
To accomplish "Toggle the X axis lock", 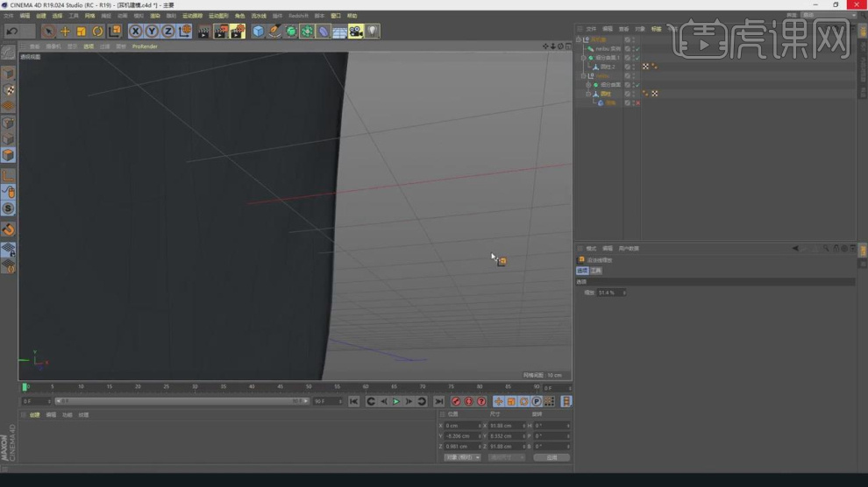I will click(x=135, y=32).
